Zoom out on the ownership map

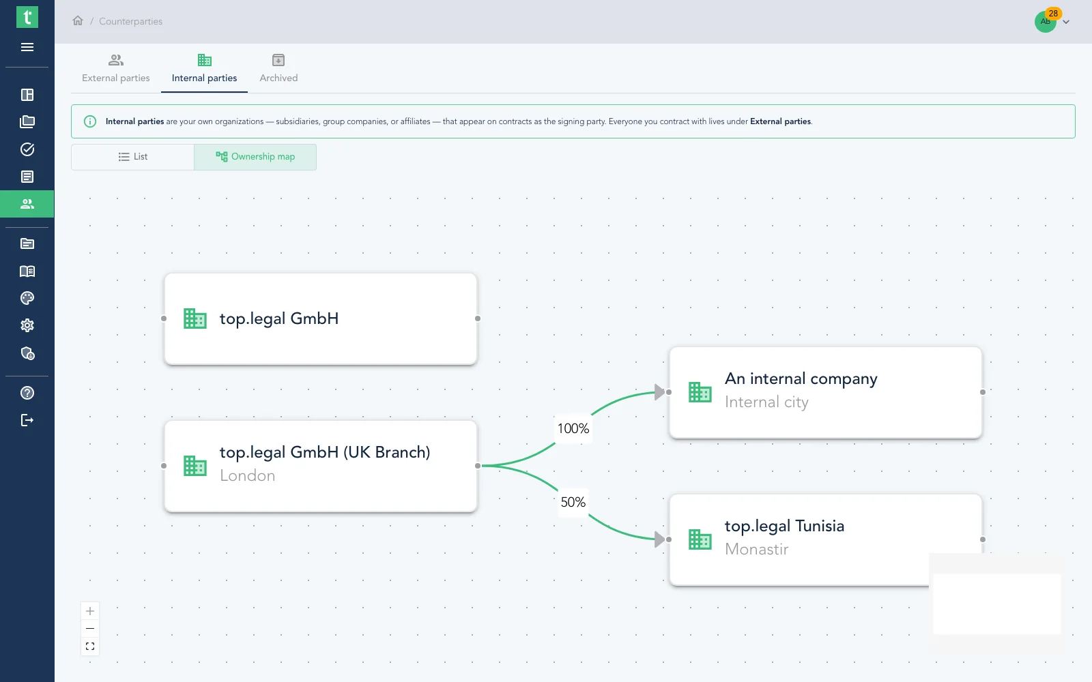(90, 628)
